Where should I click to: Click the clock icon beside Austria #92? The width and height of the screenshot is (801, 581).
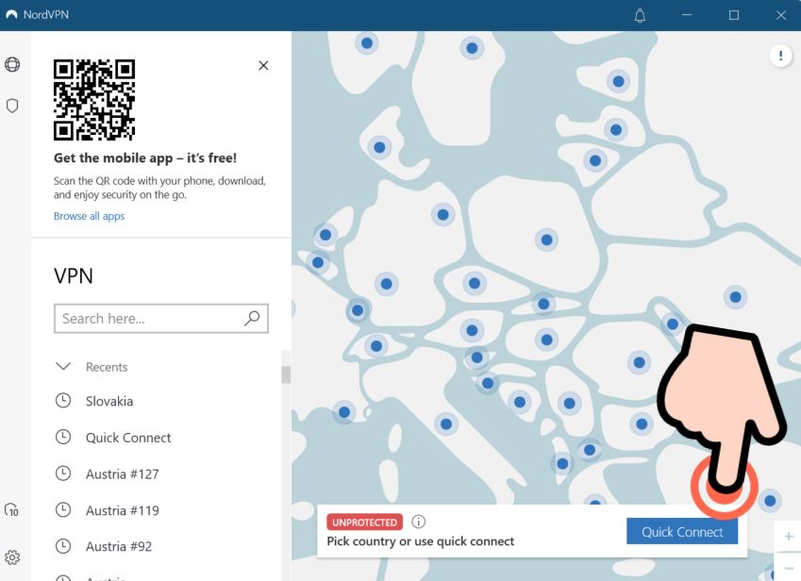63,546
